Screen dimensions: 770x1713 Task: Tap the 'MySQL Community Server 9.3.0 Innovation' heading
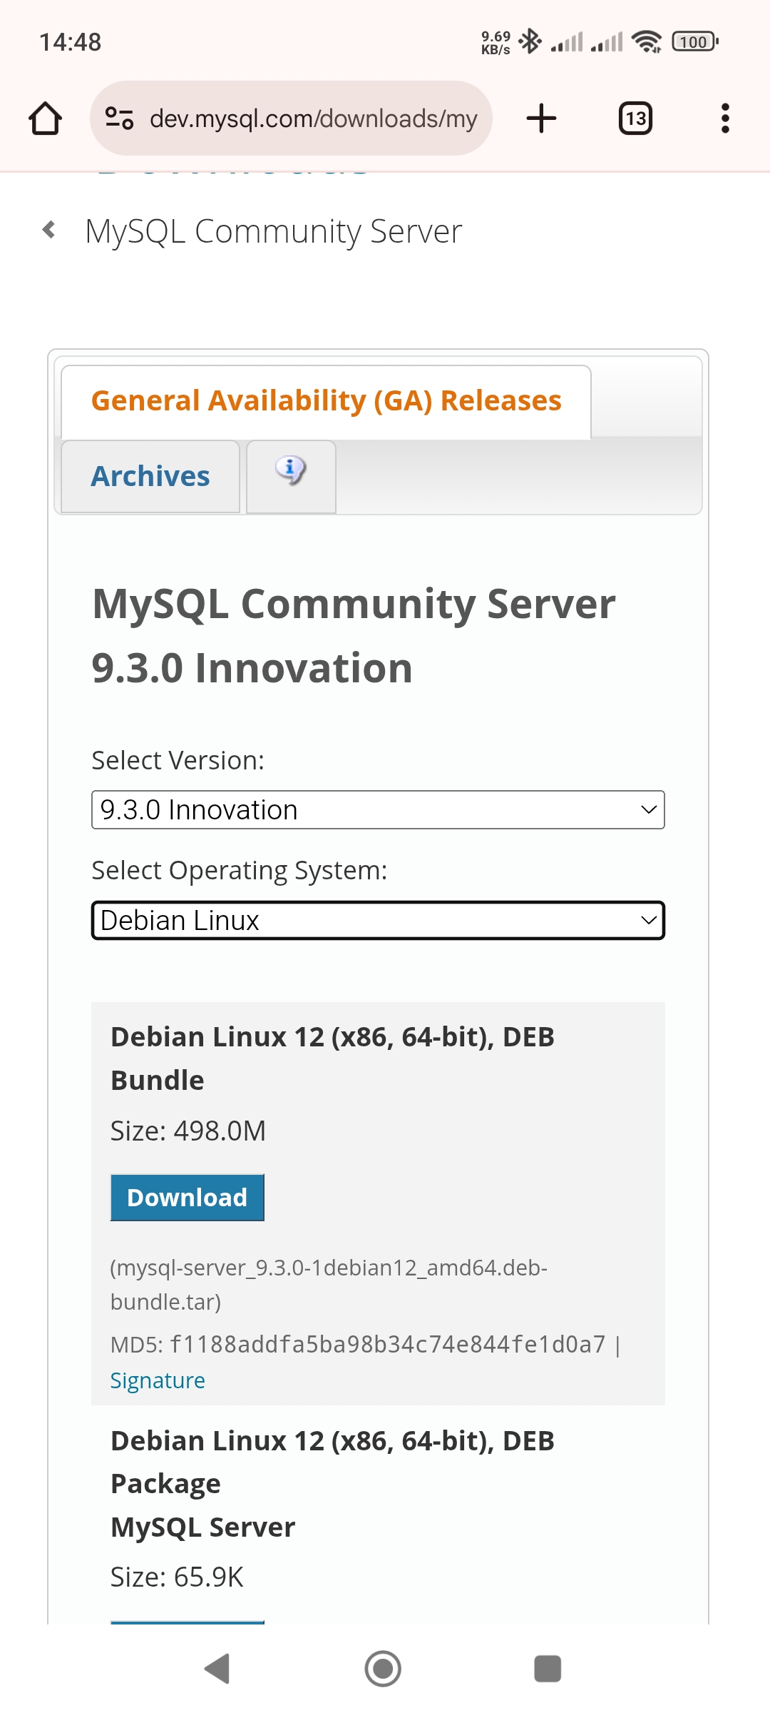tap(354, 635)
